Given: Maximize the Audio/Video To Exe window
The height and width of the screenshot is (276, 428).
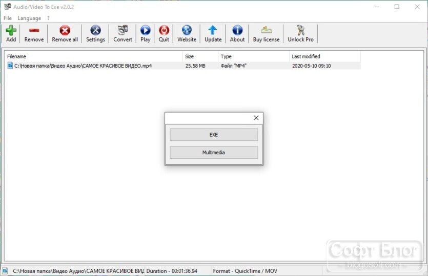Looking at the screenshot, I should tap(397, 7).
